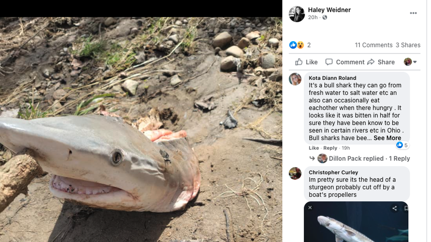Screen dimensions: 431x242
Task: View the 3 Shares
Action: click(x=408, y=45)
